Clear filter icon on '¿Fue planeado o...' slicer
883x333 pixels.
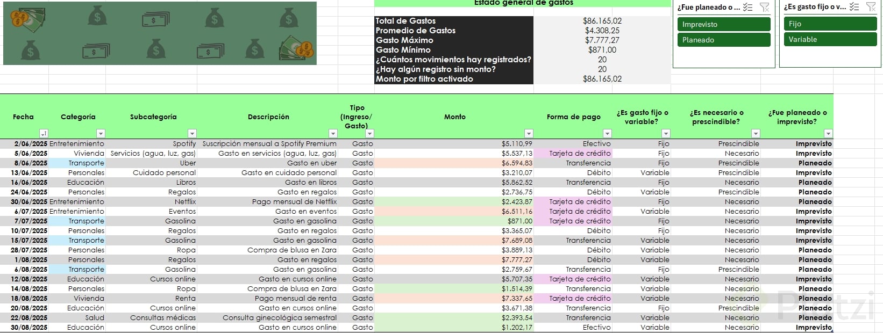[x=764, y=7]
